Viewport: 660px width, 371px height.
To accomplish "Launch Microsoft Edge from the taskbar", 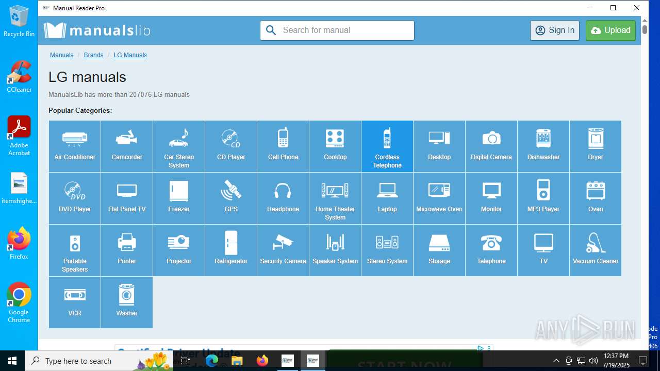I will (212, 361).
